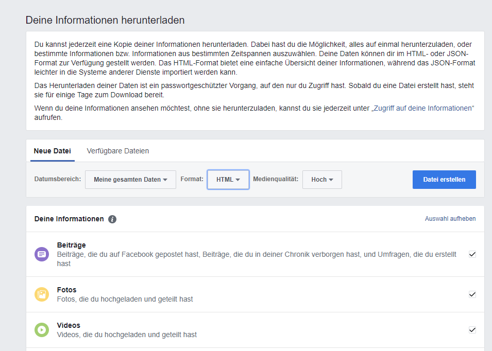Follow the Zugriff auf deine Informationen link
This screenshot has height=351, width=492.
tap(422, 109)
